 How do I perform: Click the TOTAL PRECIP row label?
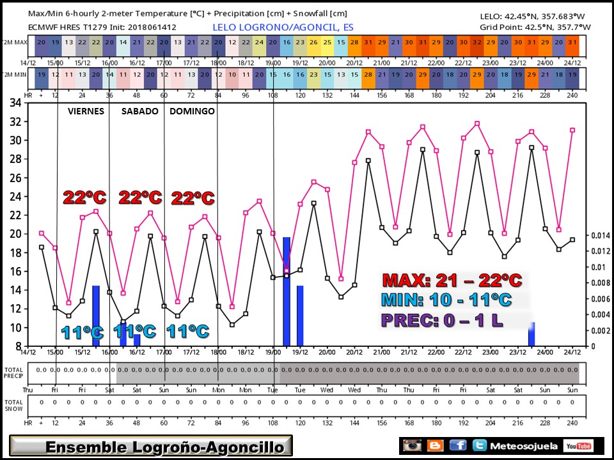(x=13, y=372)
